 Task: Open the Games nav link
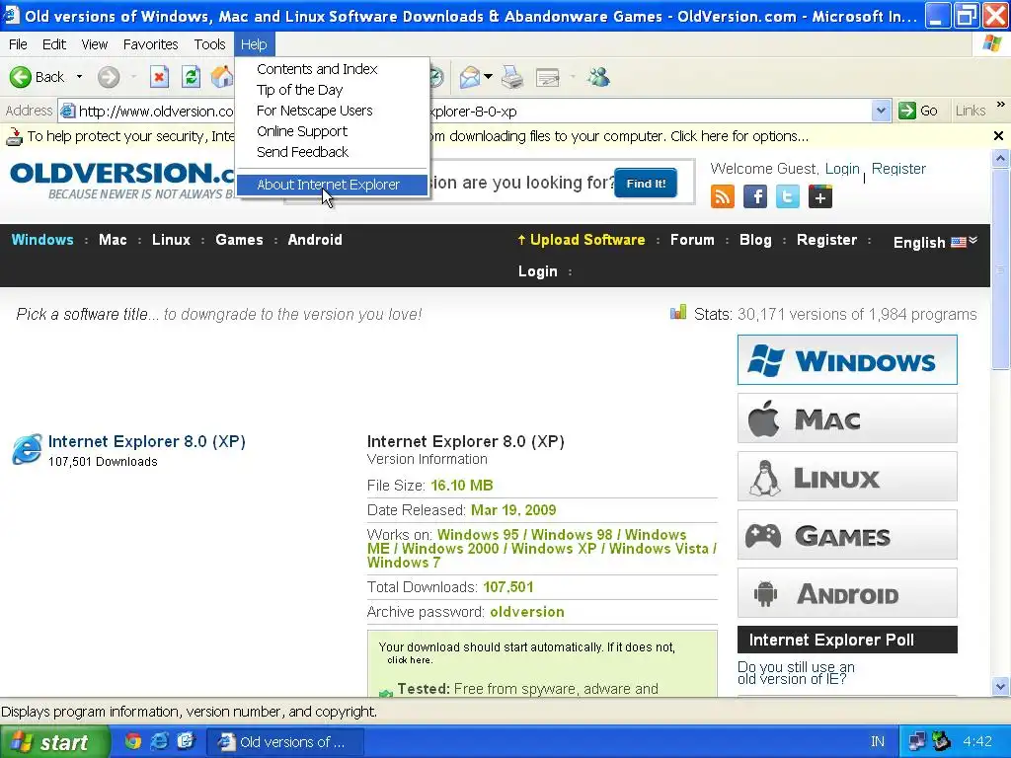pyautogui.click(x=239, y=240)
